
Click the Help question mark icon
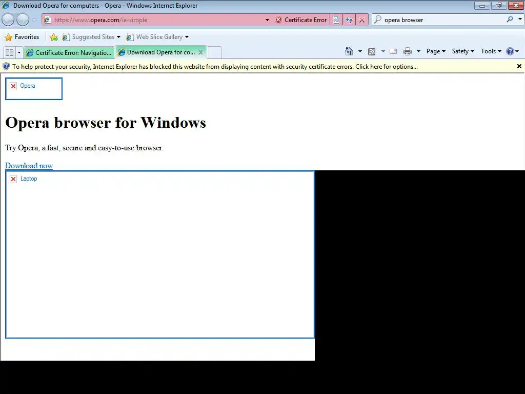tap(510, 51)
